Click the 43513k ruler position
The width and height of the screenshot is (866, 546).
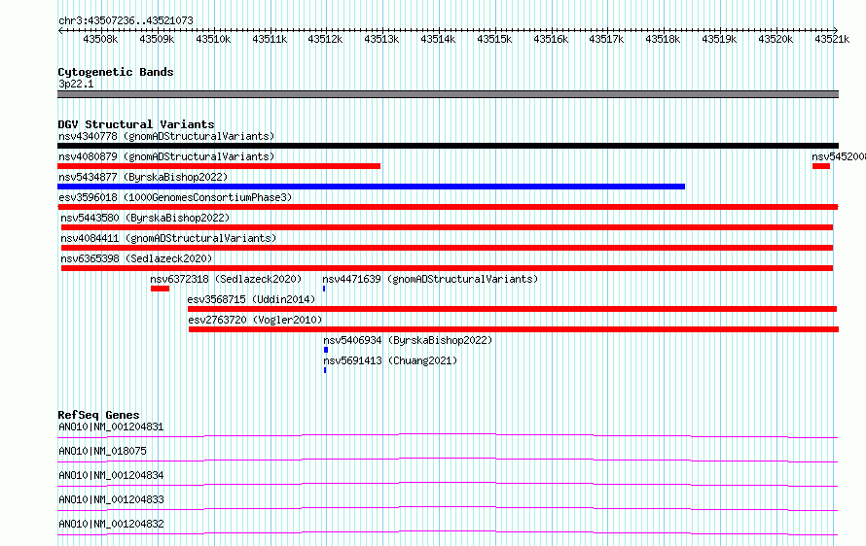coord(381,39)
